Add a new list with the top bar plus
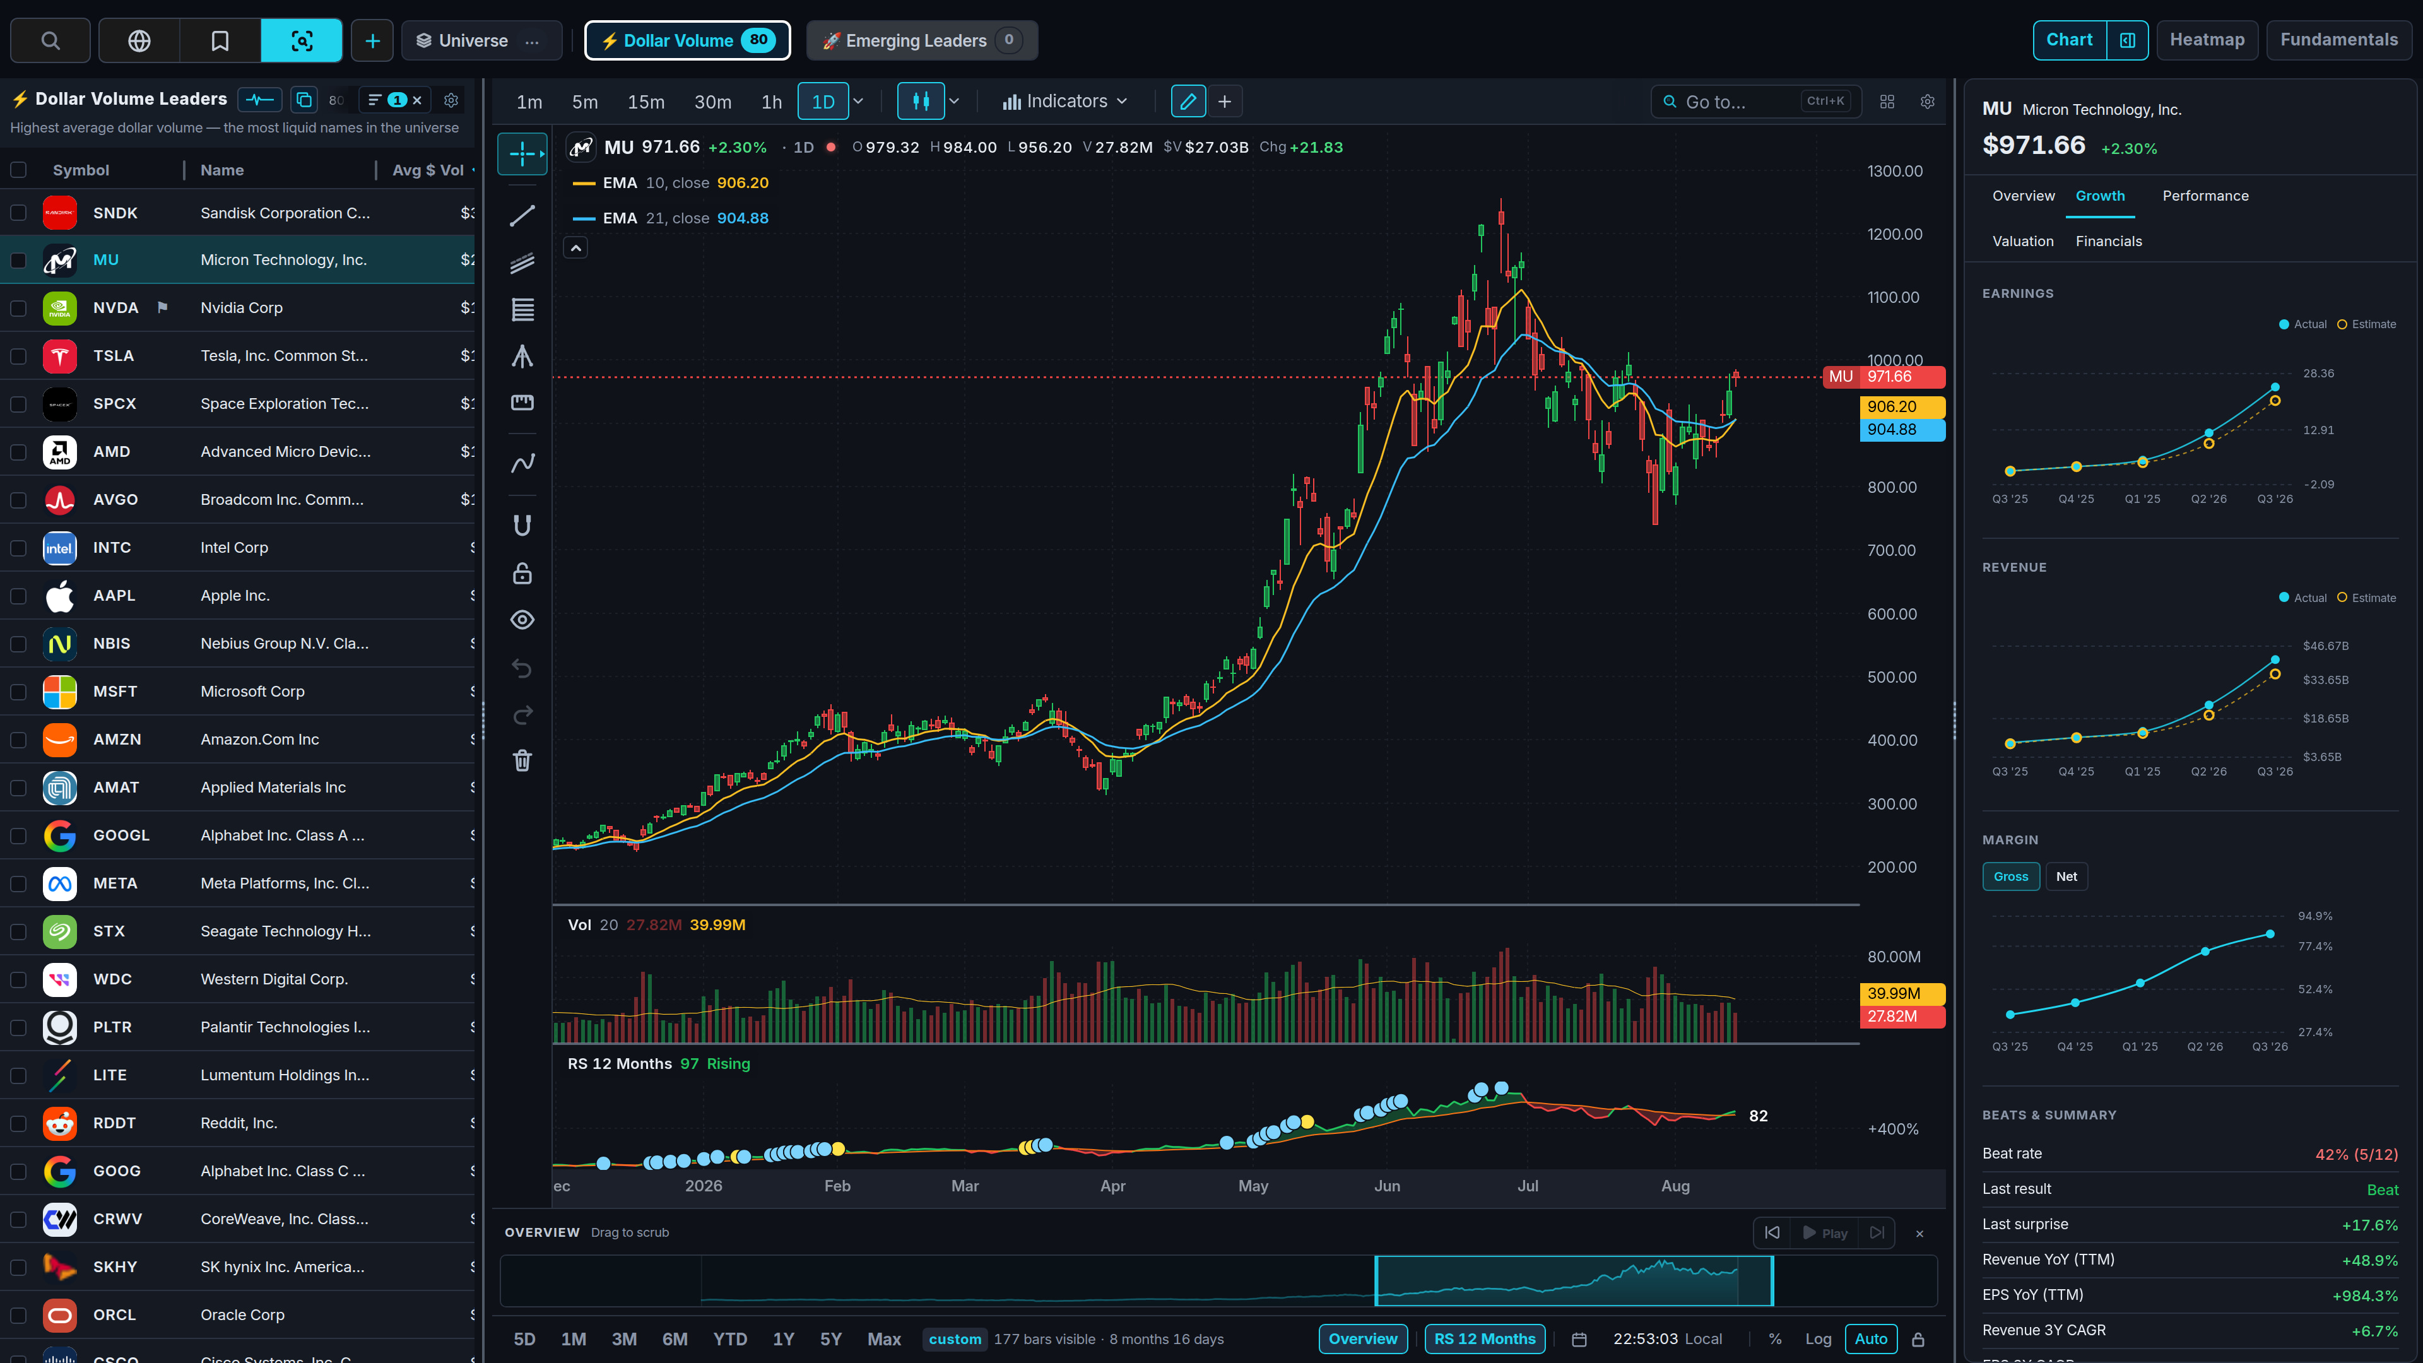The width and height of the screenshot is (2423, 1363). [372, 40]
